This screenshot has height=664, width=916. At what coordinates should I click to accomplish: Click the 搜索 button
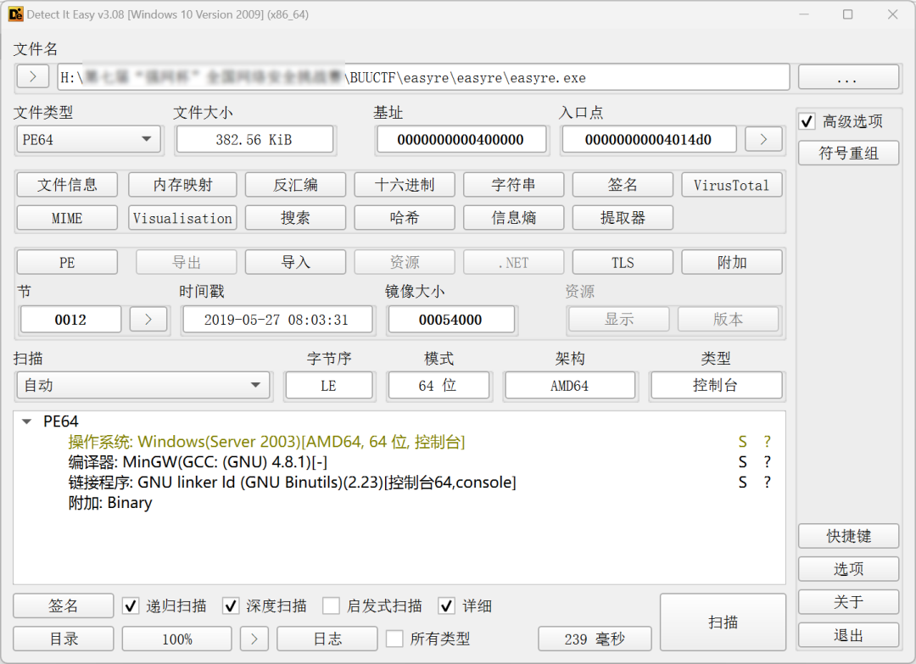(x=295, y=218)
